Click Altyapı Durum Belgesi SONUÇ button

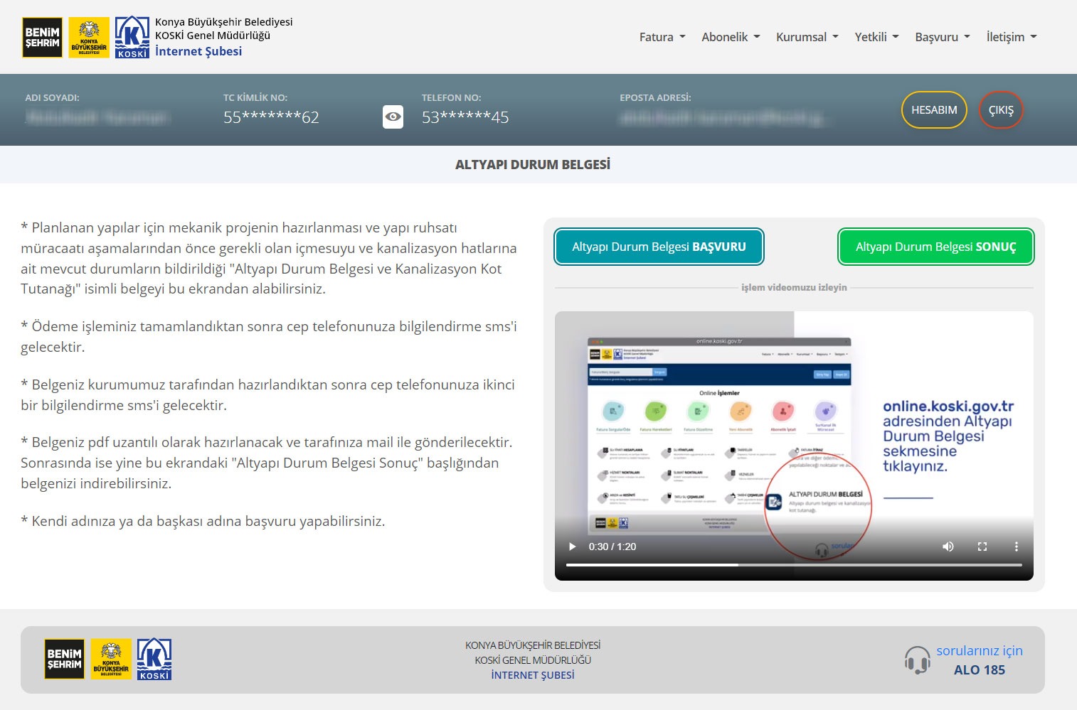tap(935, 247)
